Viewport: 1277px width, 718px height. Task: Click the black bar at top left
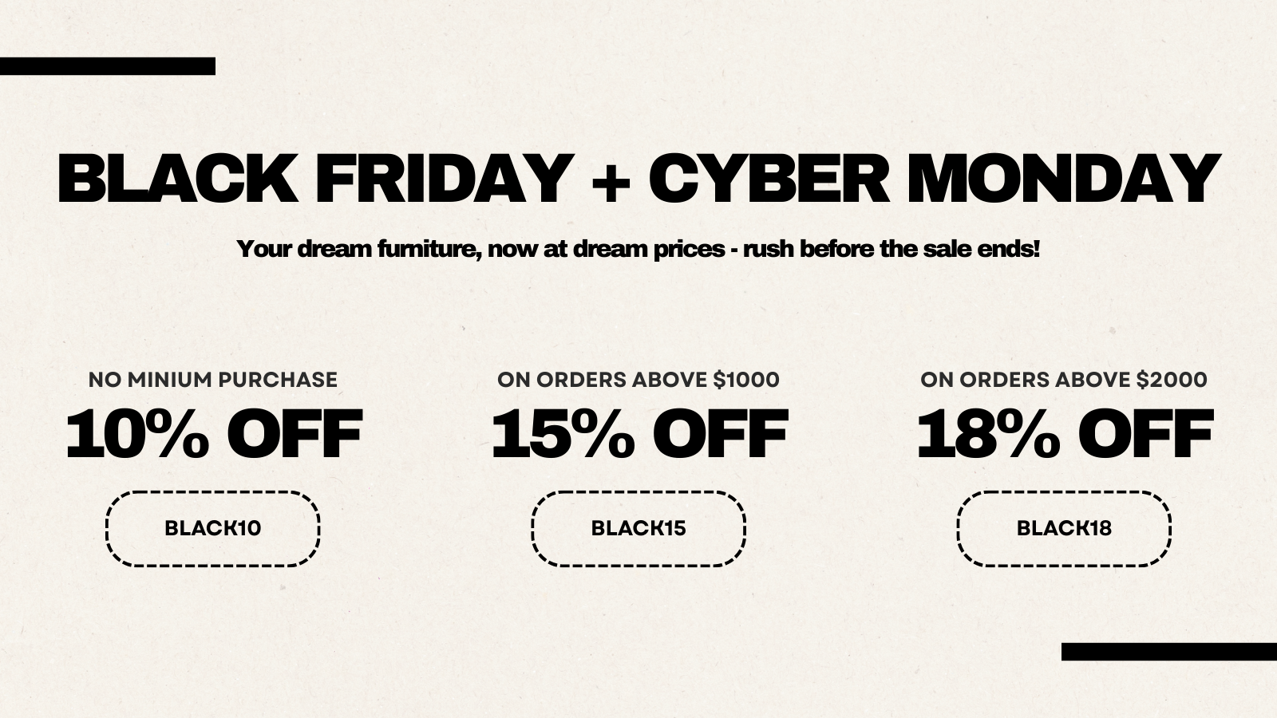click(107, 66)
